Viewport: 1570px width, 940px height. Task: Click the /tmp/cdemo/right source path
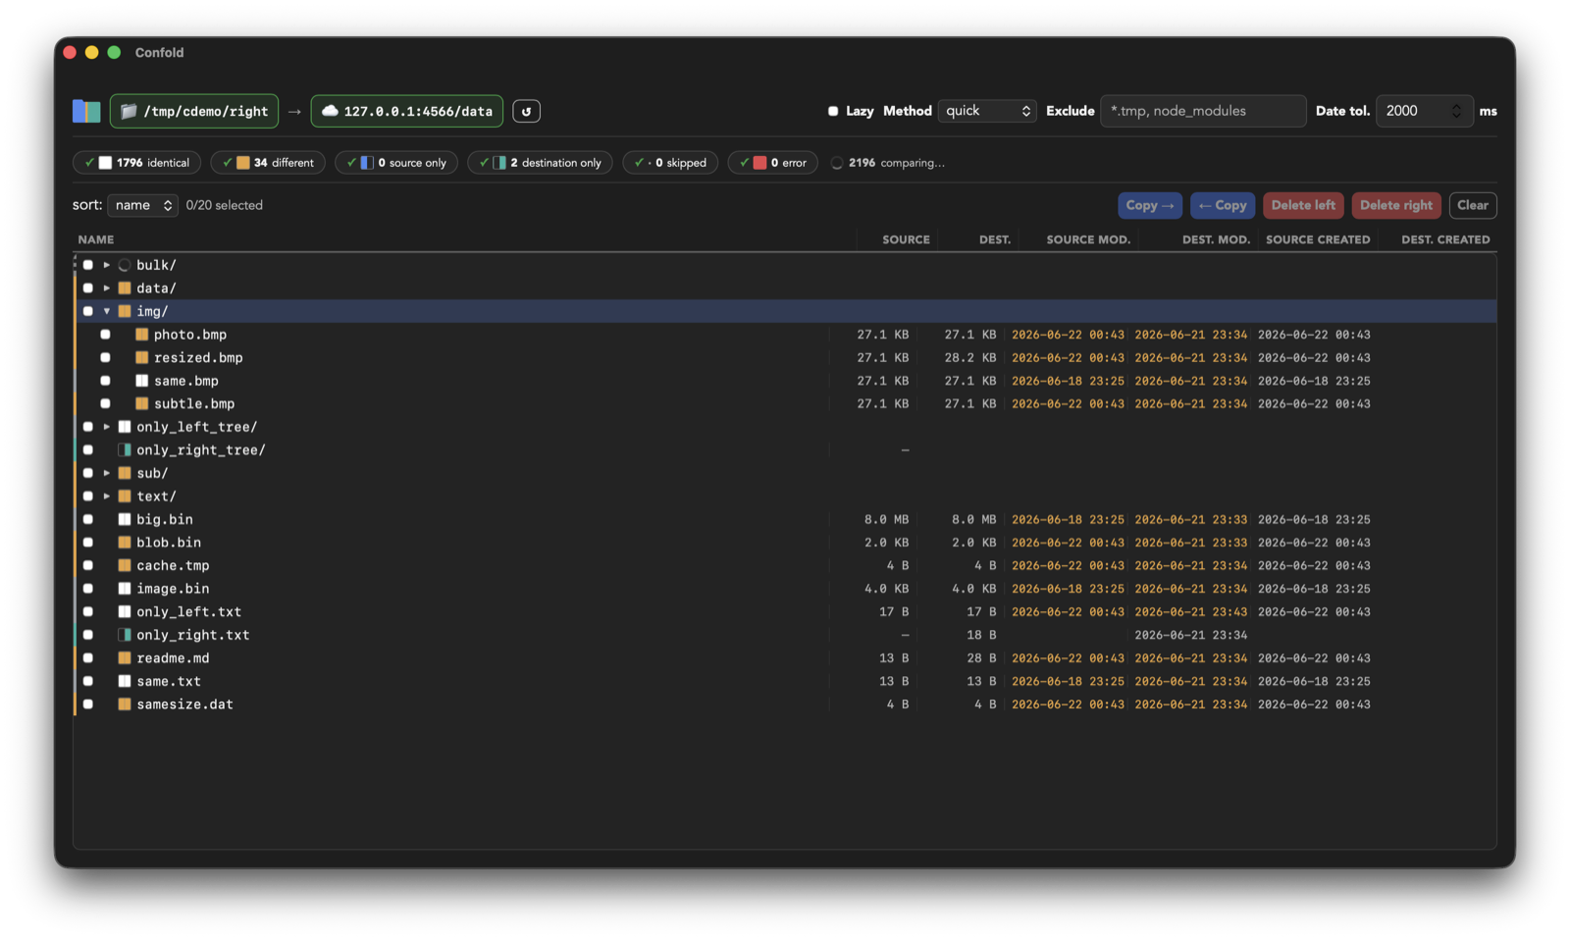click(194, 111)
